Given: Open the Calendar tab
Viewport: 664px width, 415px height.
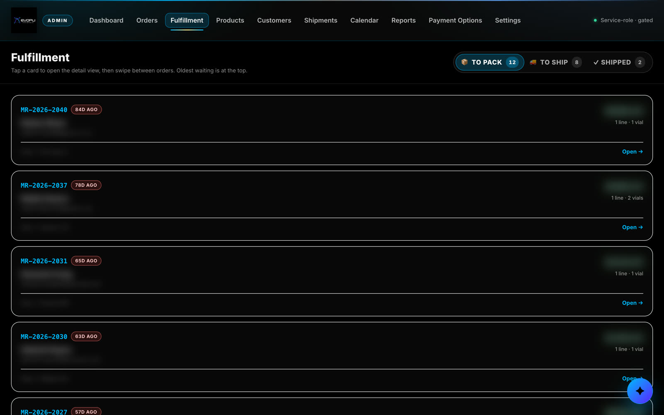Looking at the screenshot, I should (364, 20).
